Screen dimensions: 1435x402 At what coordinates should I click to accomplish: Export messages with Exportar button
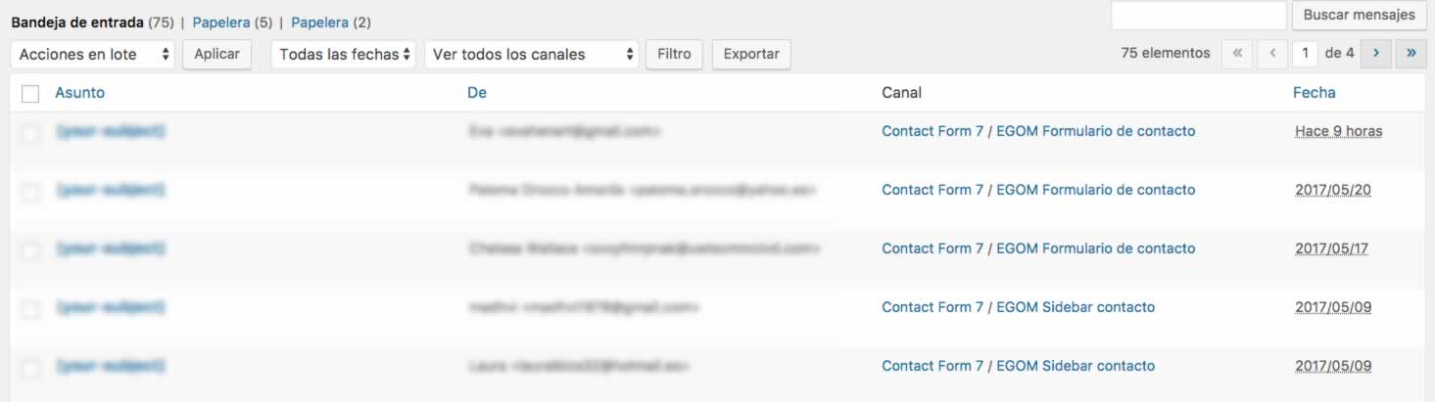(751, 55)
